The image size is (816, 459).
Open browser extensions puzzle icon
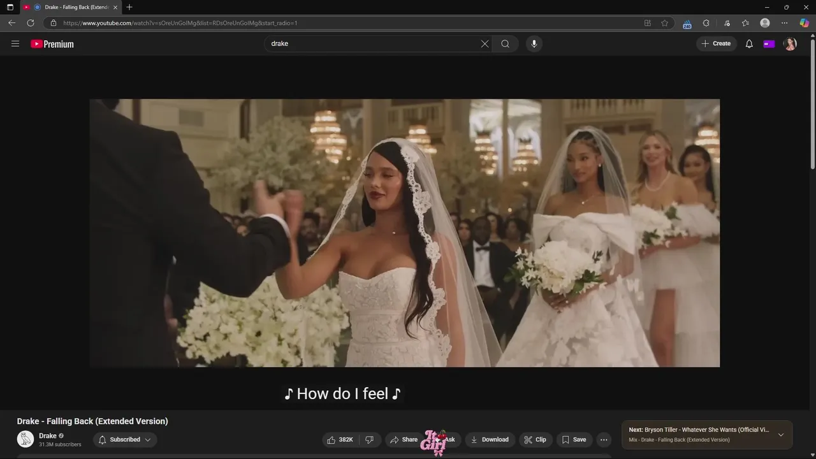pos(706,23)
